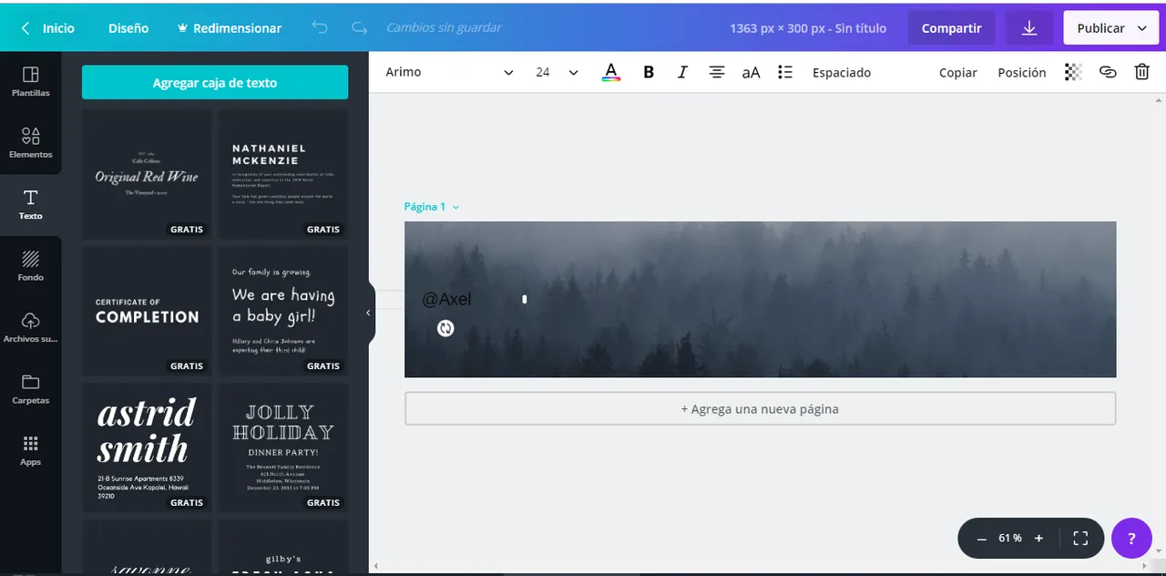The height and width of the screenshot is (576, 1166).
Task: Click the Compartir button
Action: click(951, 28)
